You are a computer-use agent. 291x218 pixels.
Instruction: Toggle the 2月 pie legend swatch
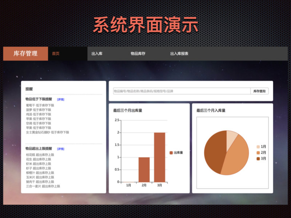coord(258,153)
